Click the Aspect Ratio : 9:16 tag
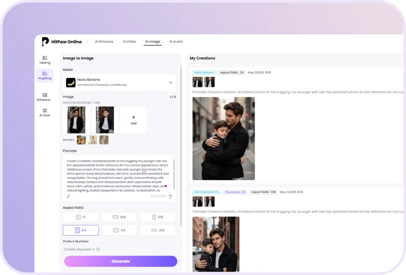406x275 pixels. (264, 192)
